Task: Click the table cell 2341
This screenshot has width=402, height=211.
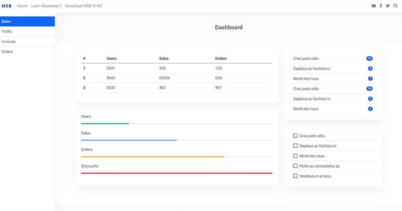Action: pyautogui.click(x=111, y=68)
